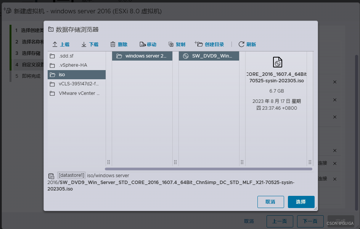Click the Cancel (取消) button in datastore browser
Viewport: 360px width, 229px height.
[270, 202]
